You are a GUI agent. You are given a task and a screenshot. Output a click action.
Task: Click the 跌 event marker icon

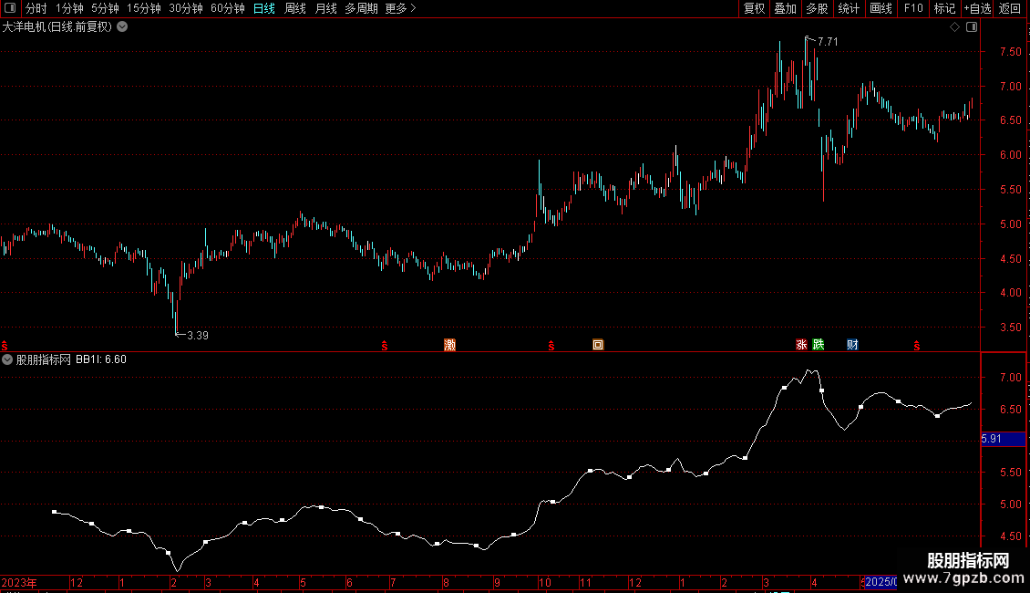point(818,345)
